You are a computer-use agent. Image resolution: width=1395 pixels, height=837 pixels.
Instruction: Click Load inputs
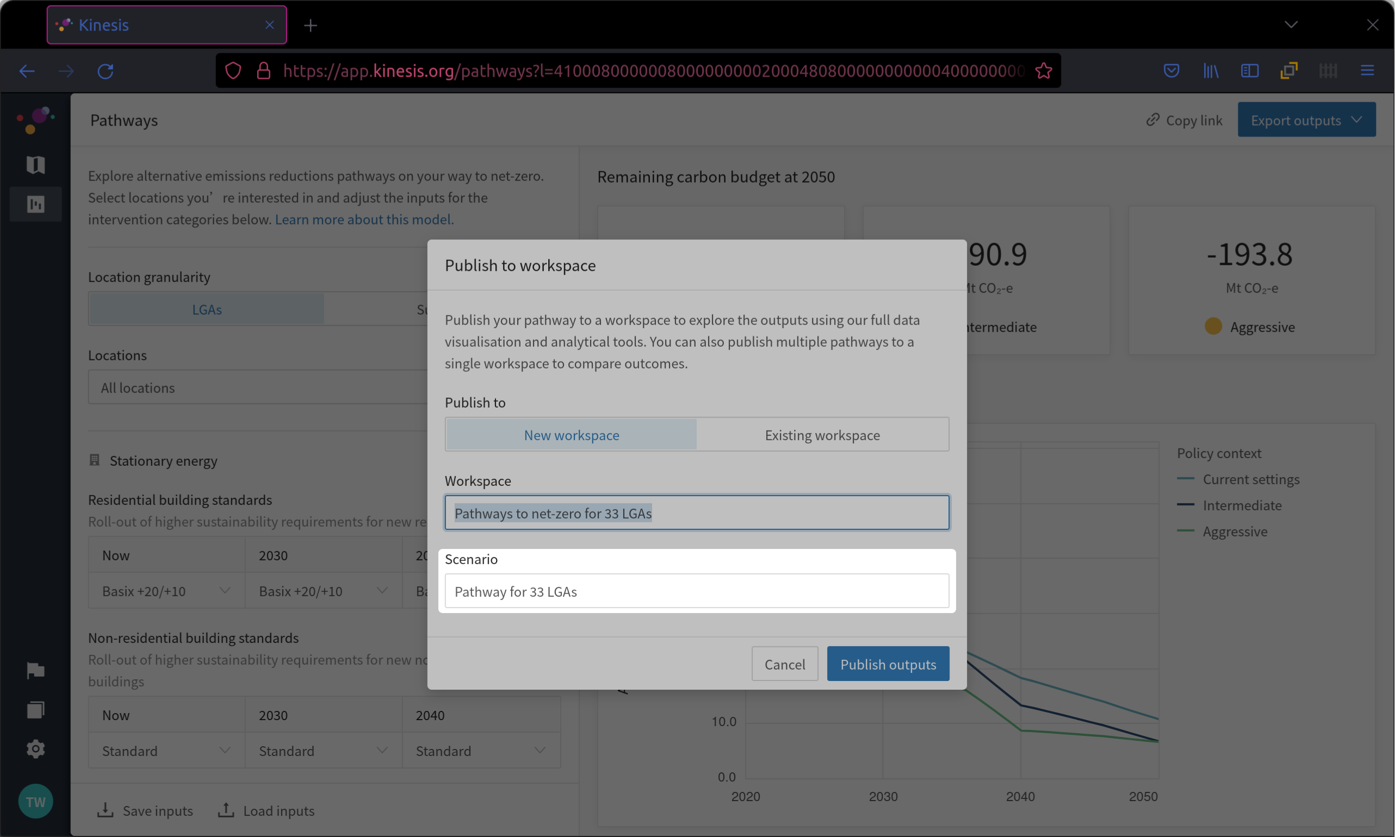pos(266,810)
